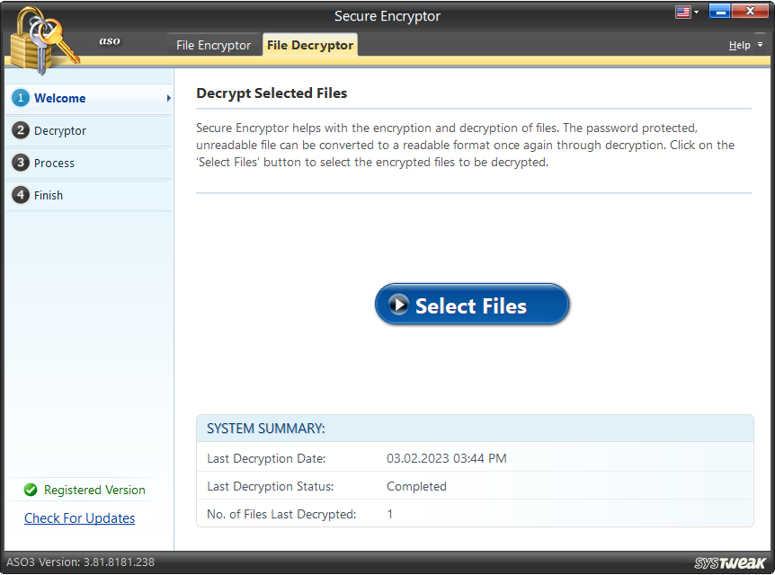
Task: Click the Help link in the toolbar
Action: tap(739, 45)
